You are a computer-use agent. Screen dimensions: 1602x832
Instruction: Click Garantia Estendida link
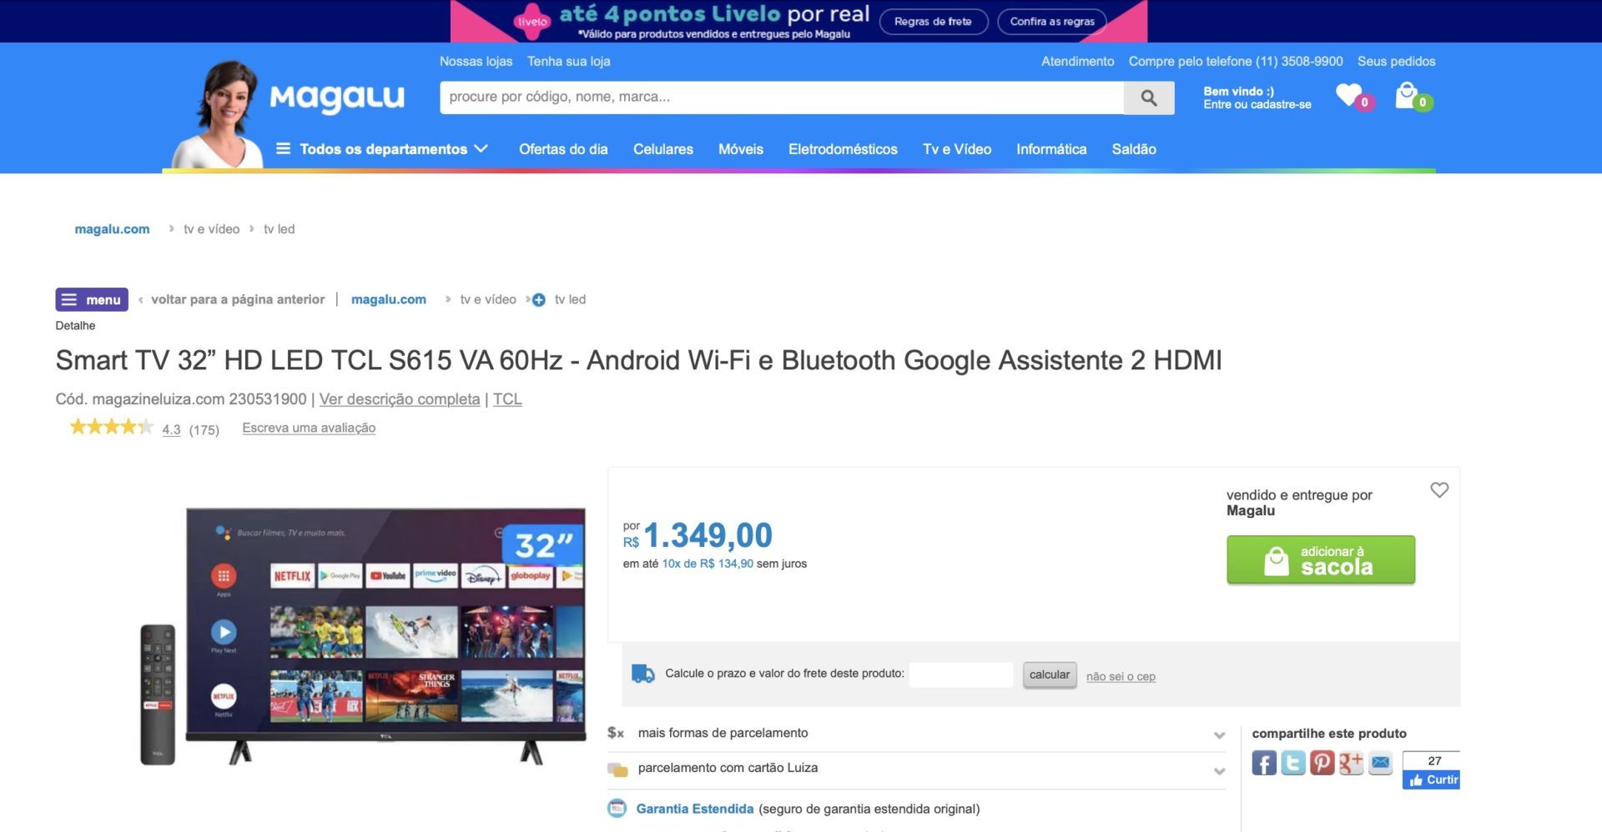point(694,809)
